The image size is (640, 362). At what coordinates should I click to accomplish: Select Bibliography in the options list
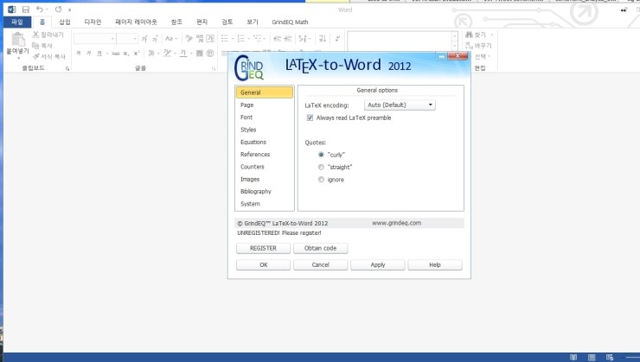[255, 191]
